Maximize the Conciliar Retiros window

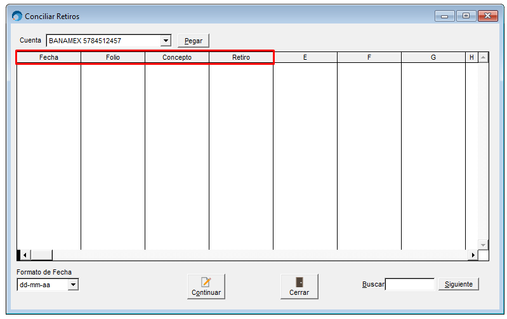coord(466,15)
